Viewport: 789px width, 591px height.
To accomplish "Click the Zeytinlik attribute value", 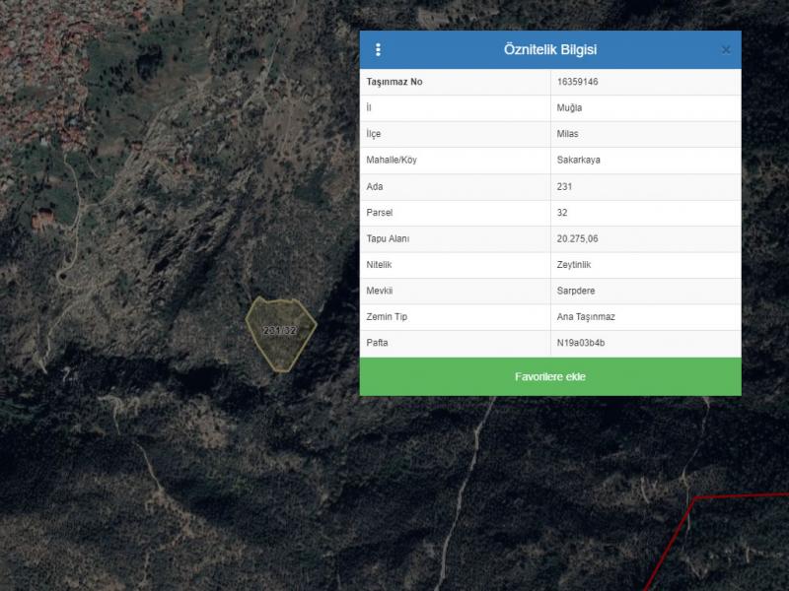I will pos(575,265).
